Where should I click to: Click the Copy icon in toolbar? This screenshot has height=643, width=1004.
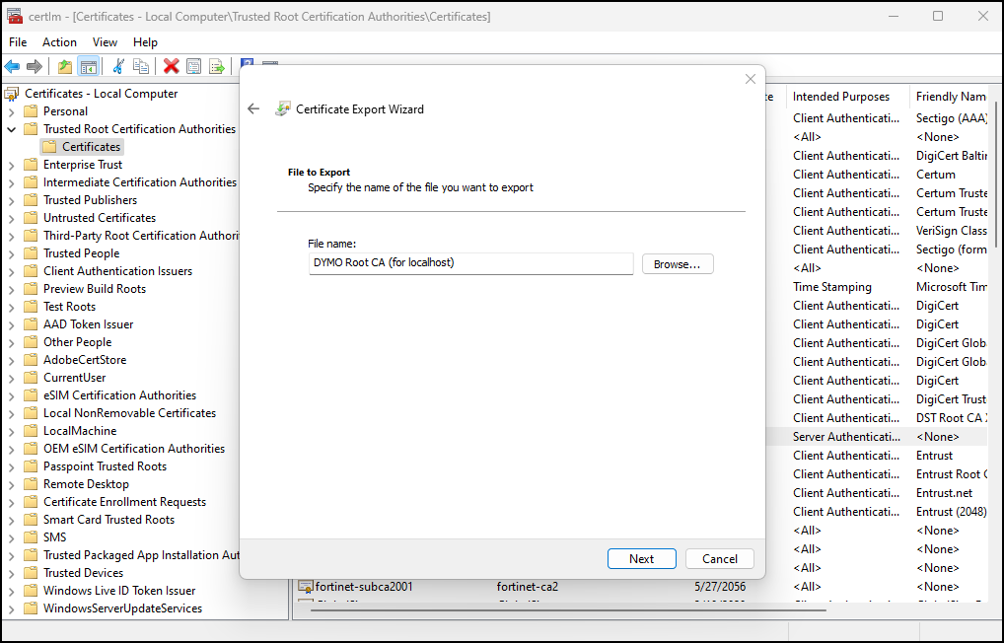pyautogui.click(x=141, y=66)
